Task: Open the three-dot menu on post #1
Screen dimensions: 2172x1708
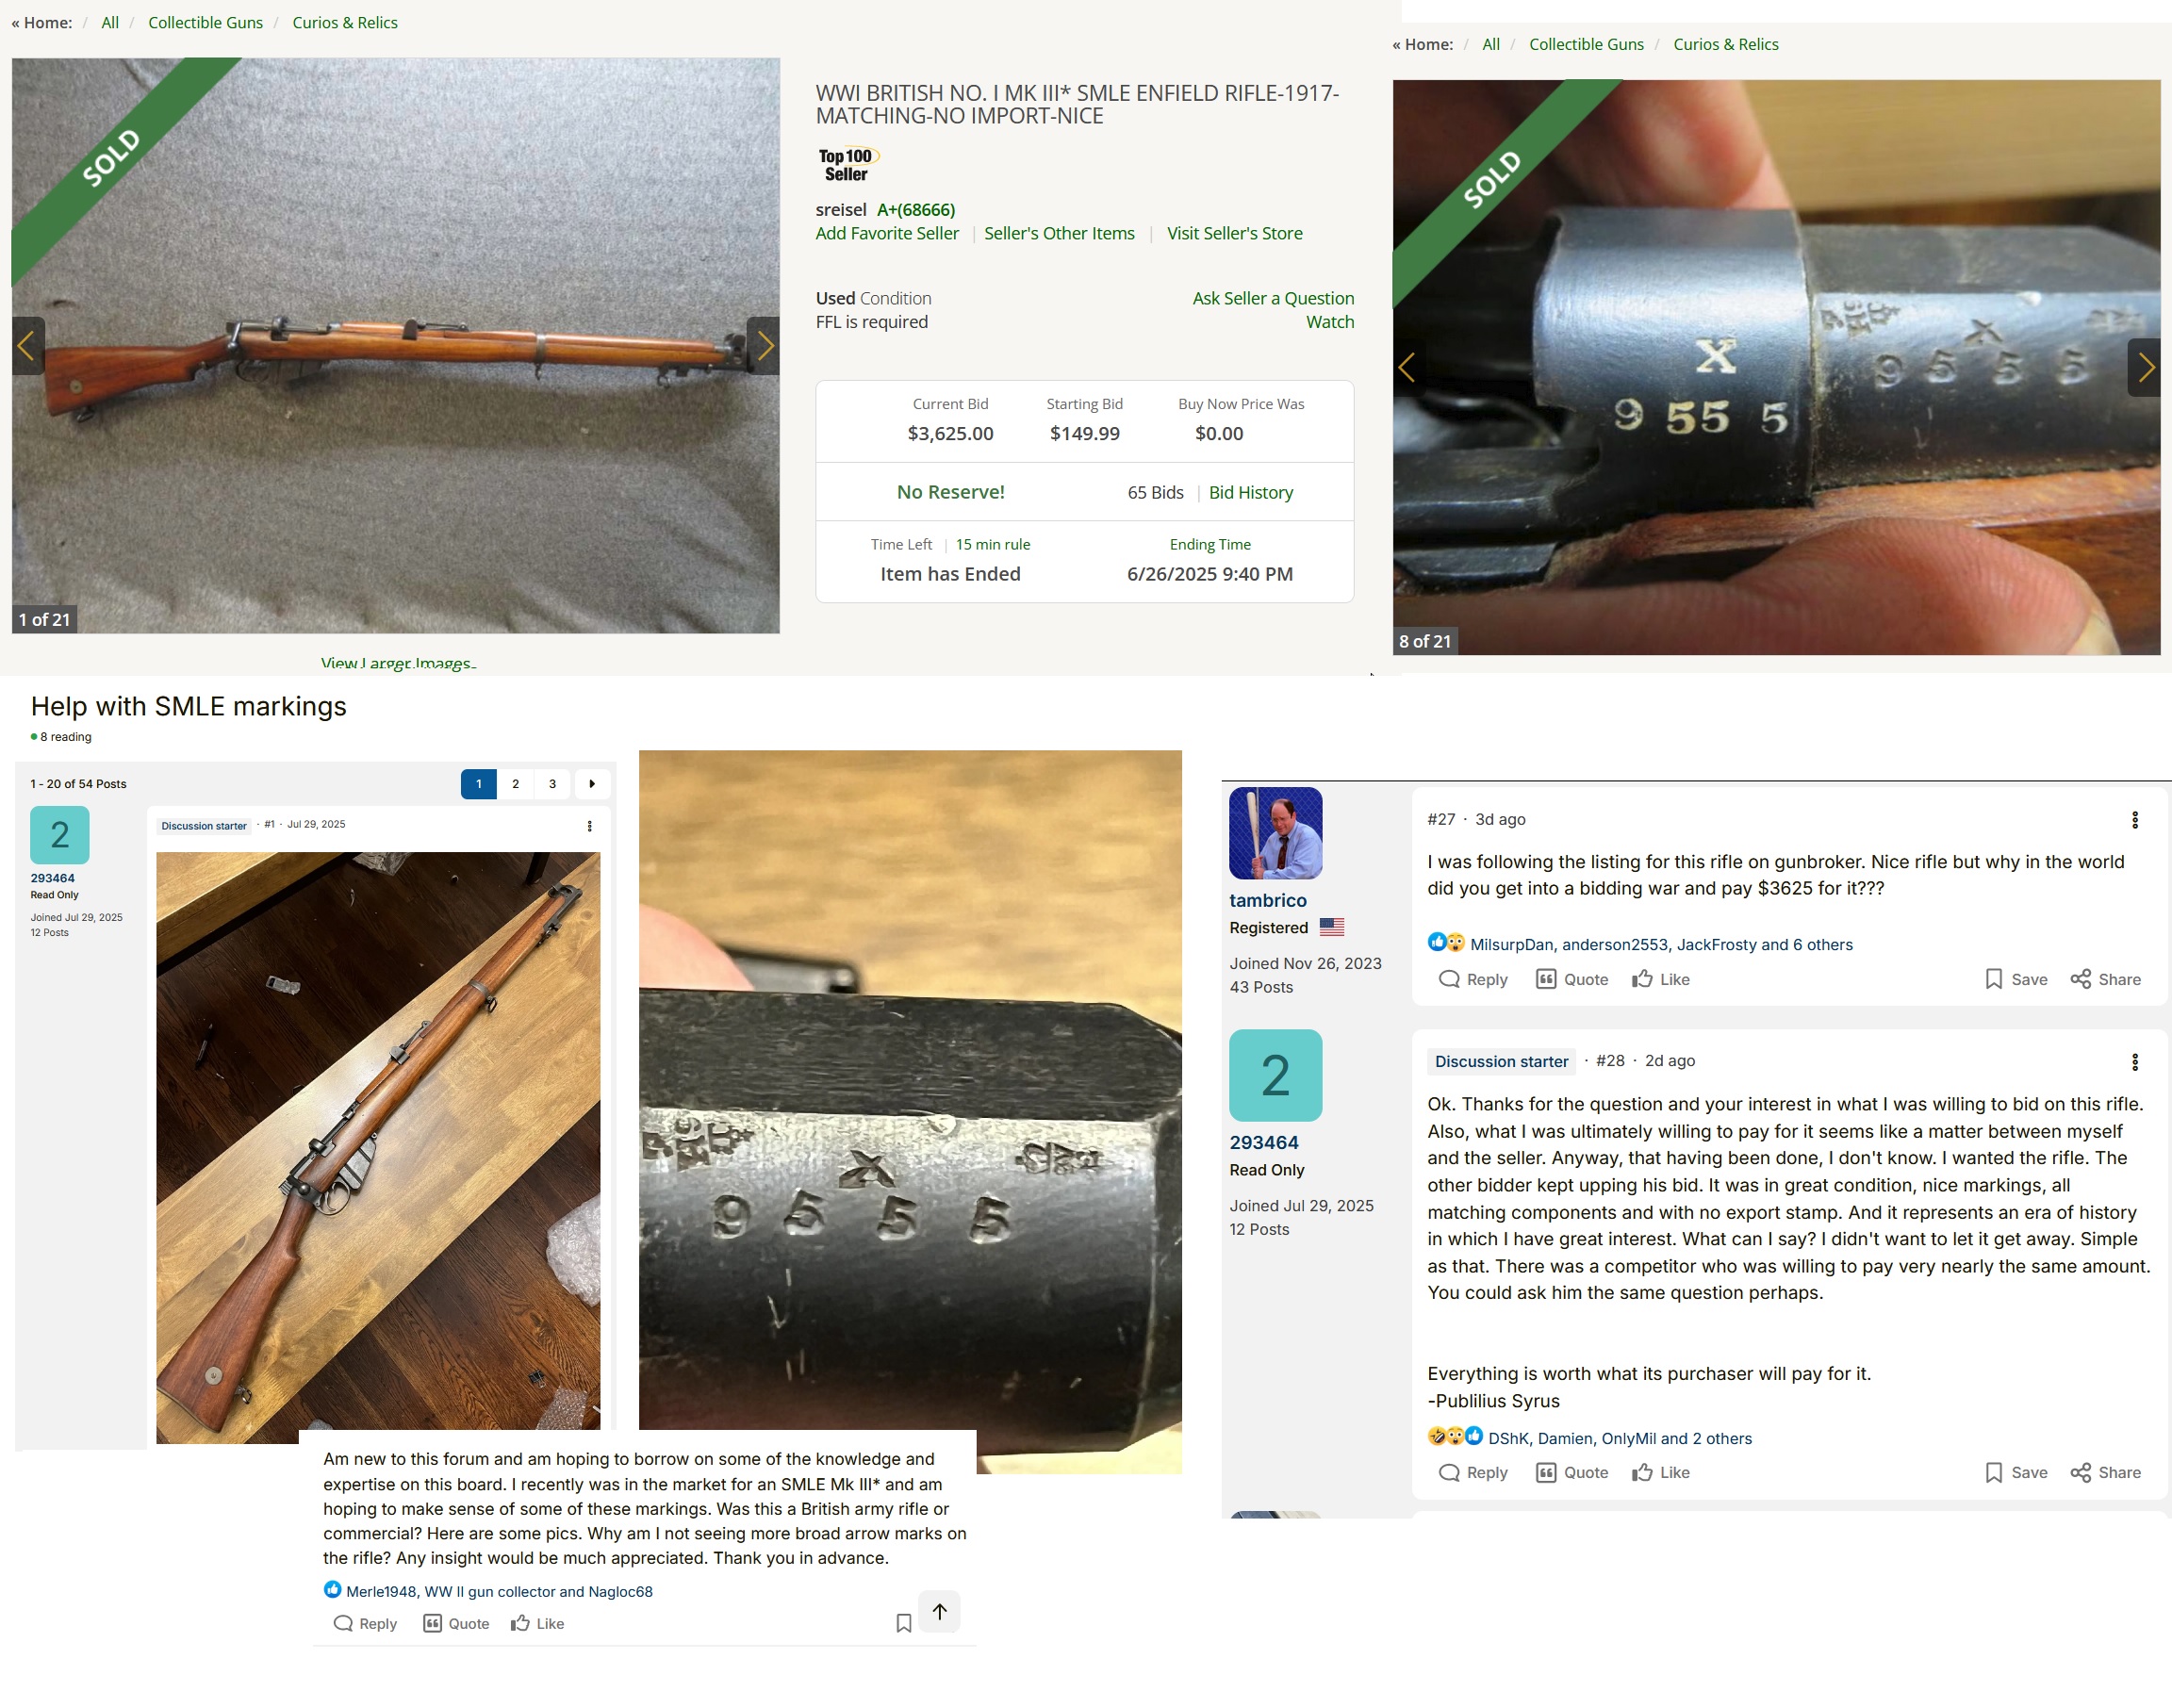Action: 589,826
